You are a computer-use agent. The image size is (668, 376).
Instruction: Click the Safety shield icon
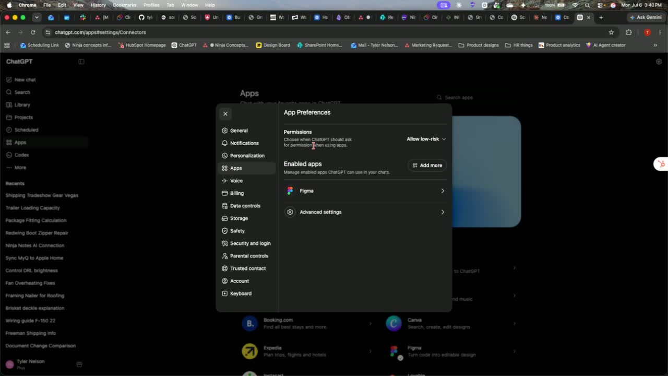coord(225,231)
